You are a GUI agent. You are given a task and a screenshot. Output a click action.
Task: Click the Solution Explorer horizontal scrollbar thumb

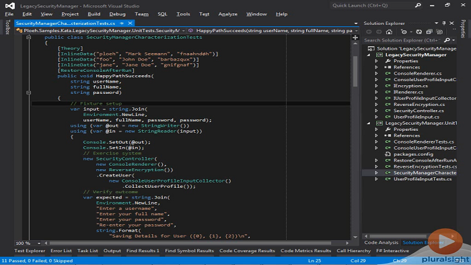(398, 236)
